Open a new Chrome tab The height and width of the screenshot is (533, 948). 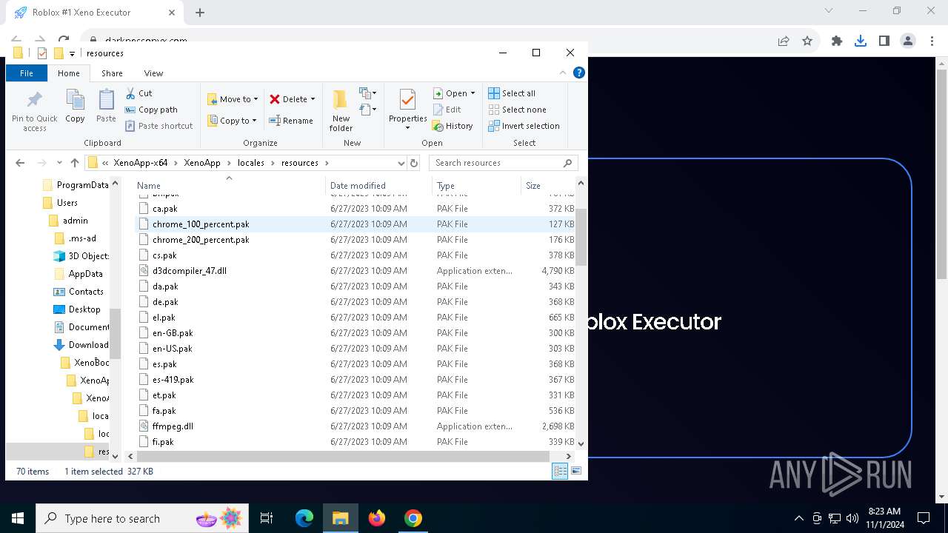click(x=199, y=13)
